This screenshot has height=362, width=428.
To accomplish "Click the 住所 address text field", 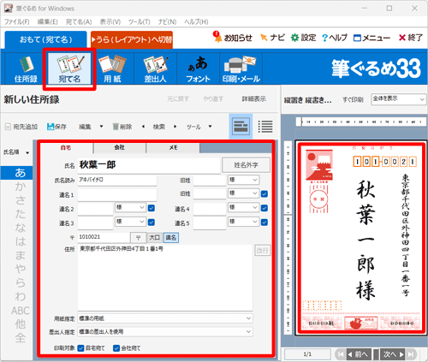I will (165, 277).
